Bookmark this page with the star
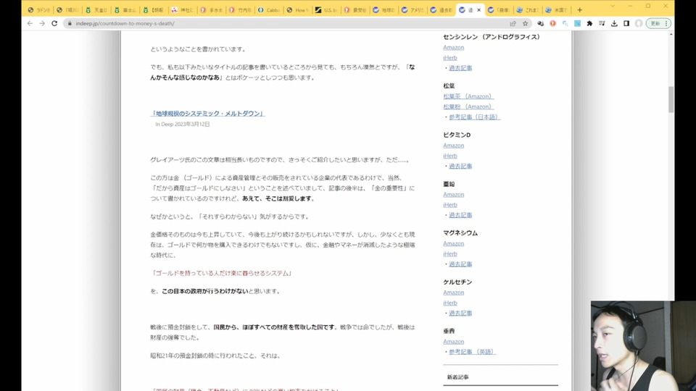Viewport: 696px width, 391px height. [525, 23]
